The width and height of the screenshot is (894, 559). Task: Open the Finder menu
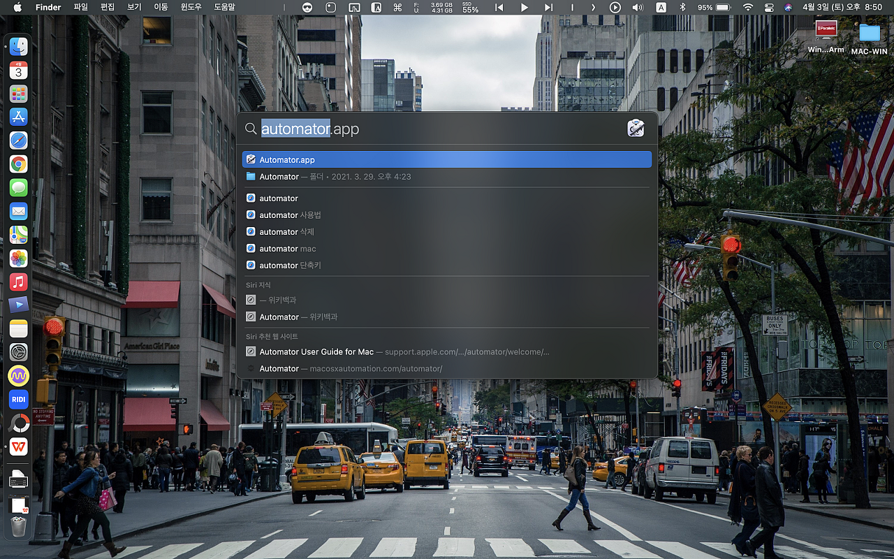(x=48, y=7)
